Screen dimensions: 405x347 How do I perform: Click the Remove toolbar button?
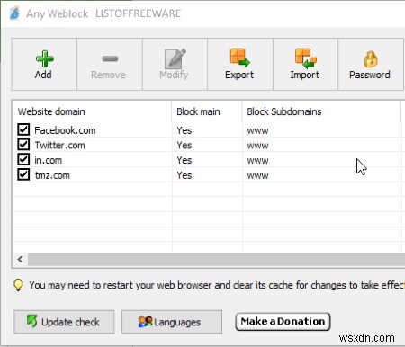(x=110, y=64)
